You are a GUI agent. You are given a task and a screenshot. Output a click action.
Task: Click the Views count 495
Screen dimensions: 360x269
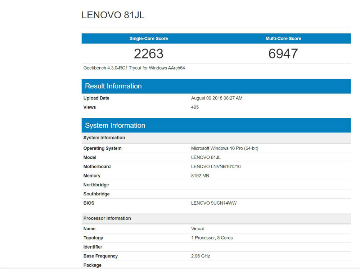pyautogui.click(x=195, y=107)
